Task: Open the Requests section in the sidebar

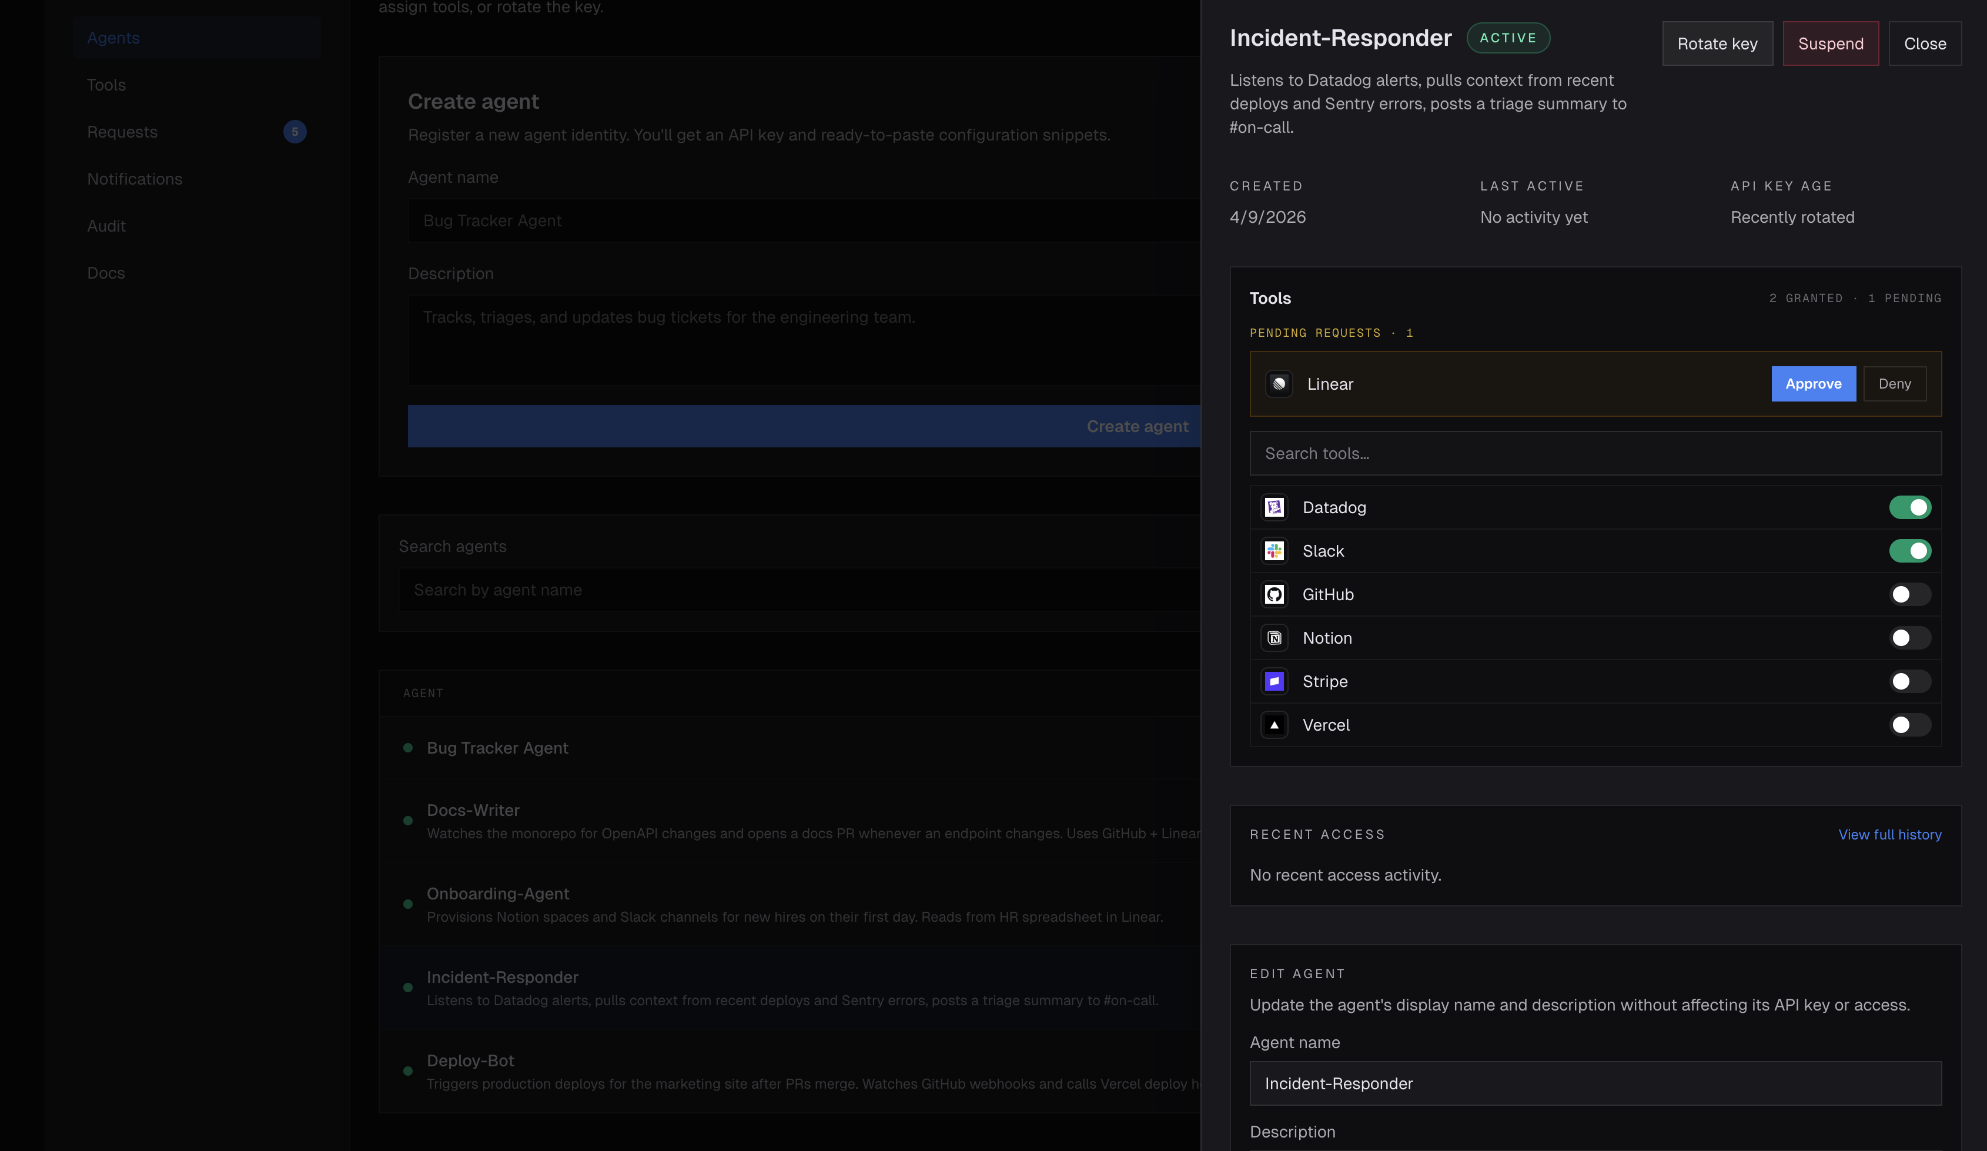Action: (122, 132)
